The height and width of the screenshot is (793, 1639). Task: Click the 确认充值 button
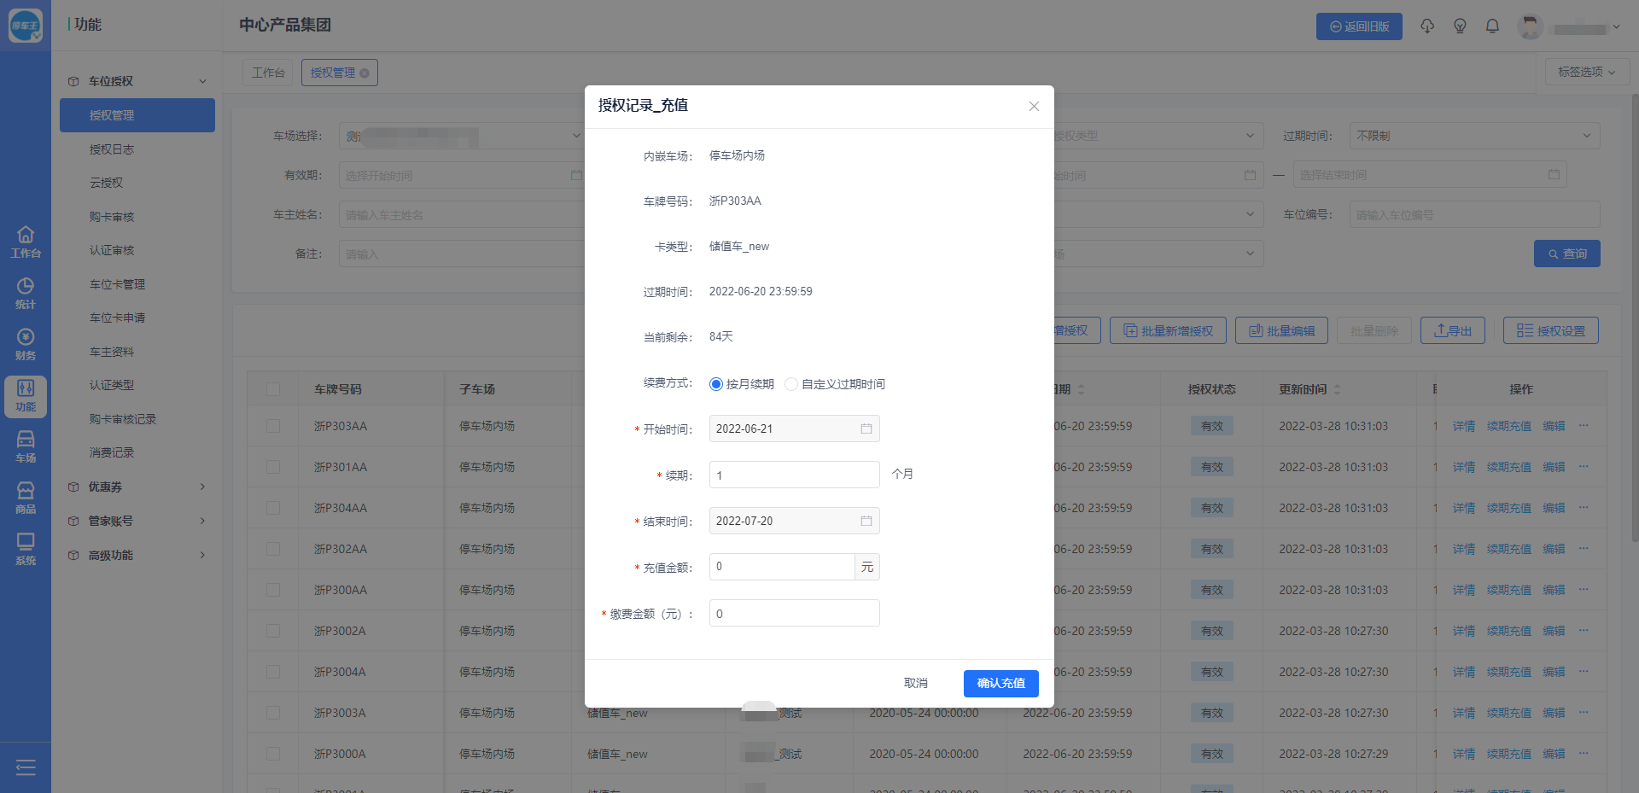click(x=1000, y=683)
